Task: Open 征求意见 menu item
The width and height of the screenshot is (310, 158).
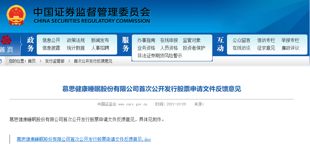Action: tap(266, 48)
